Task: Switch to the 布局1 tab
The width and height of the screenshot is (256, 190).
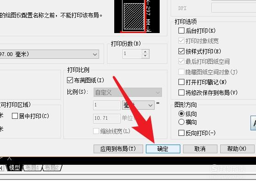Action: click(x=32, y=168)
